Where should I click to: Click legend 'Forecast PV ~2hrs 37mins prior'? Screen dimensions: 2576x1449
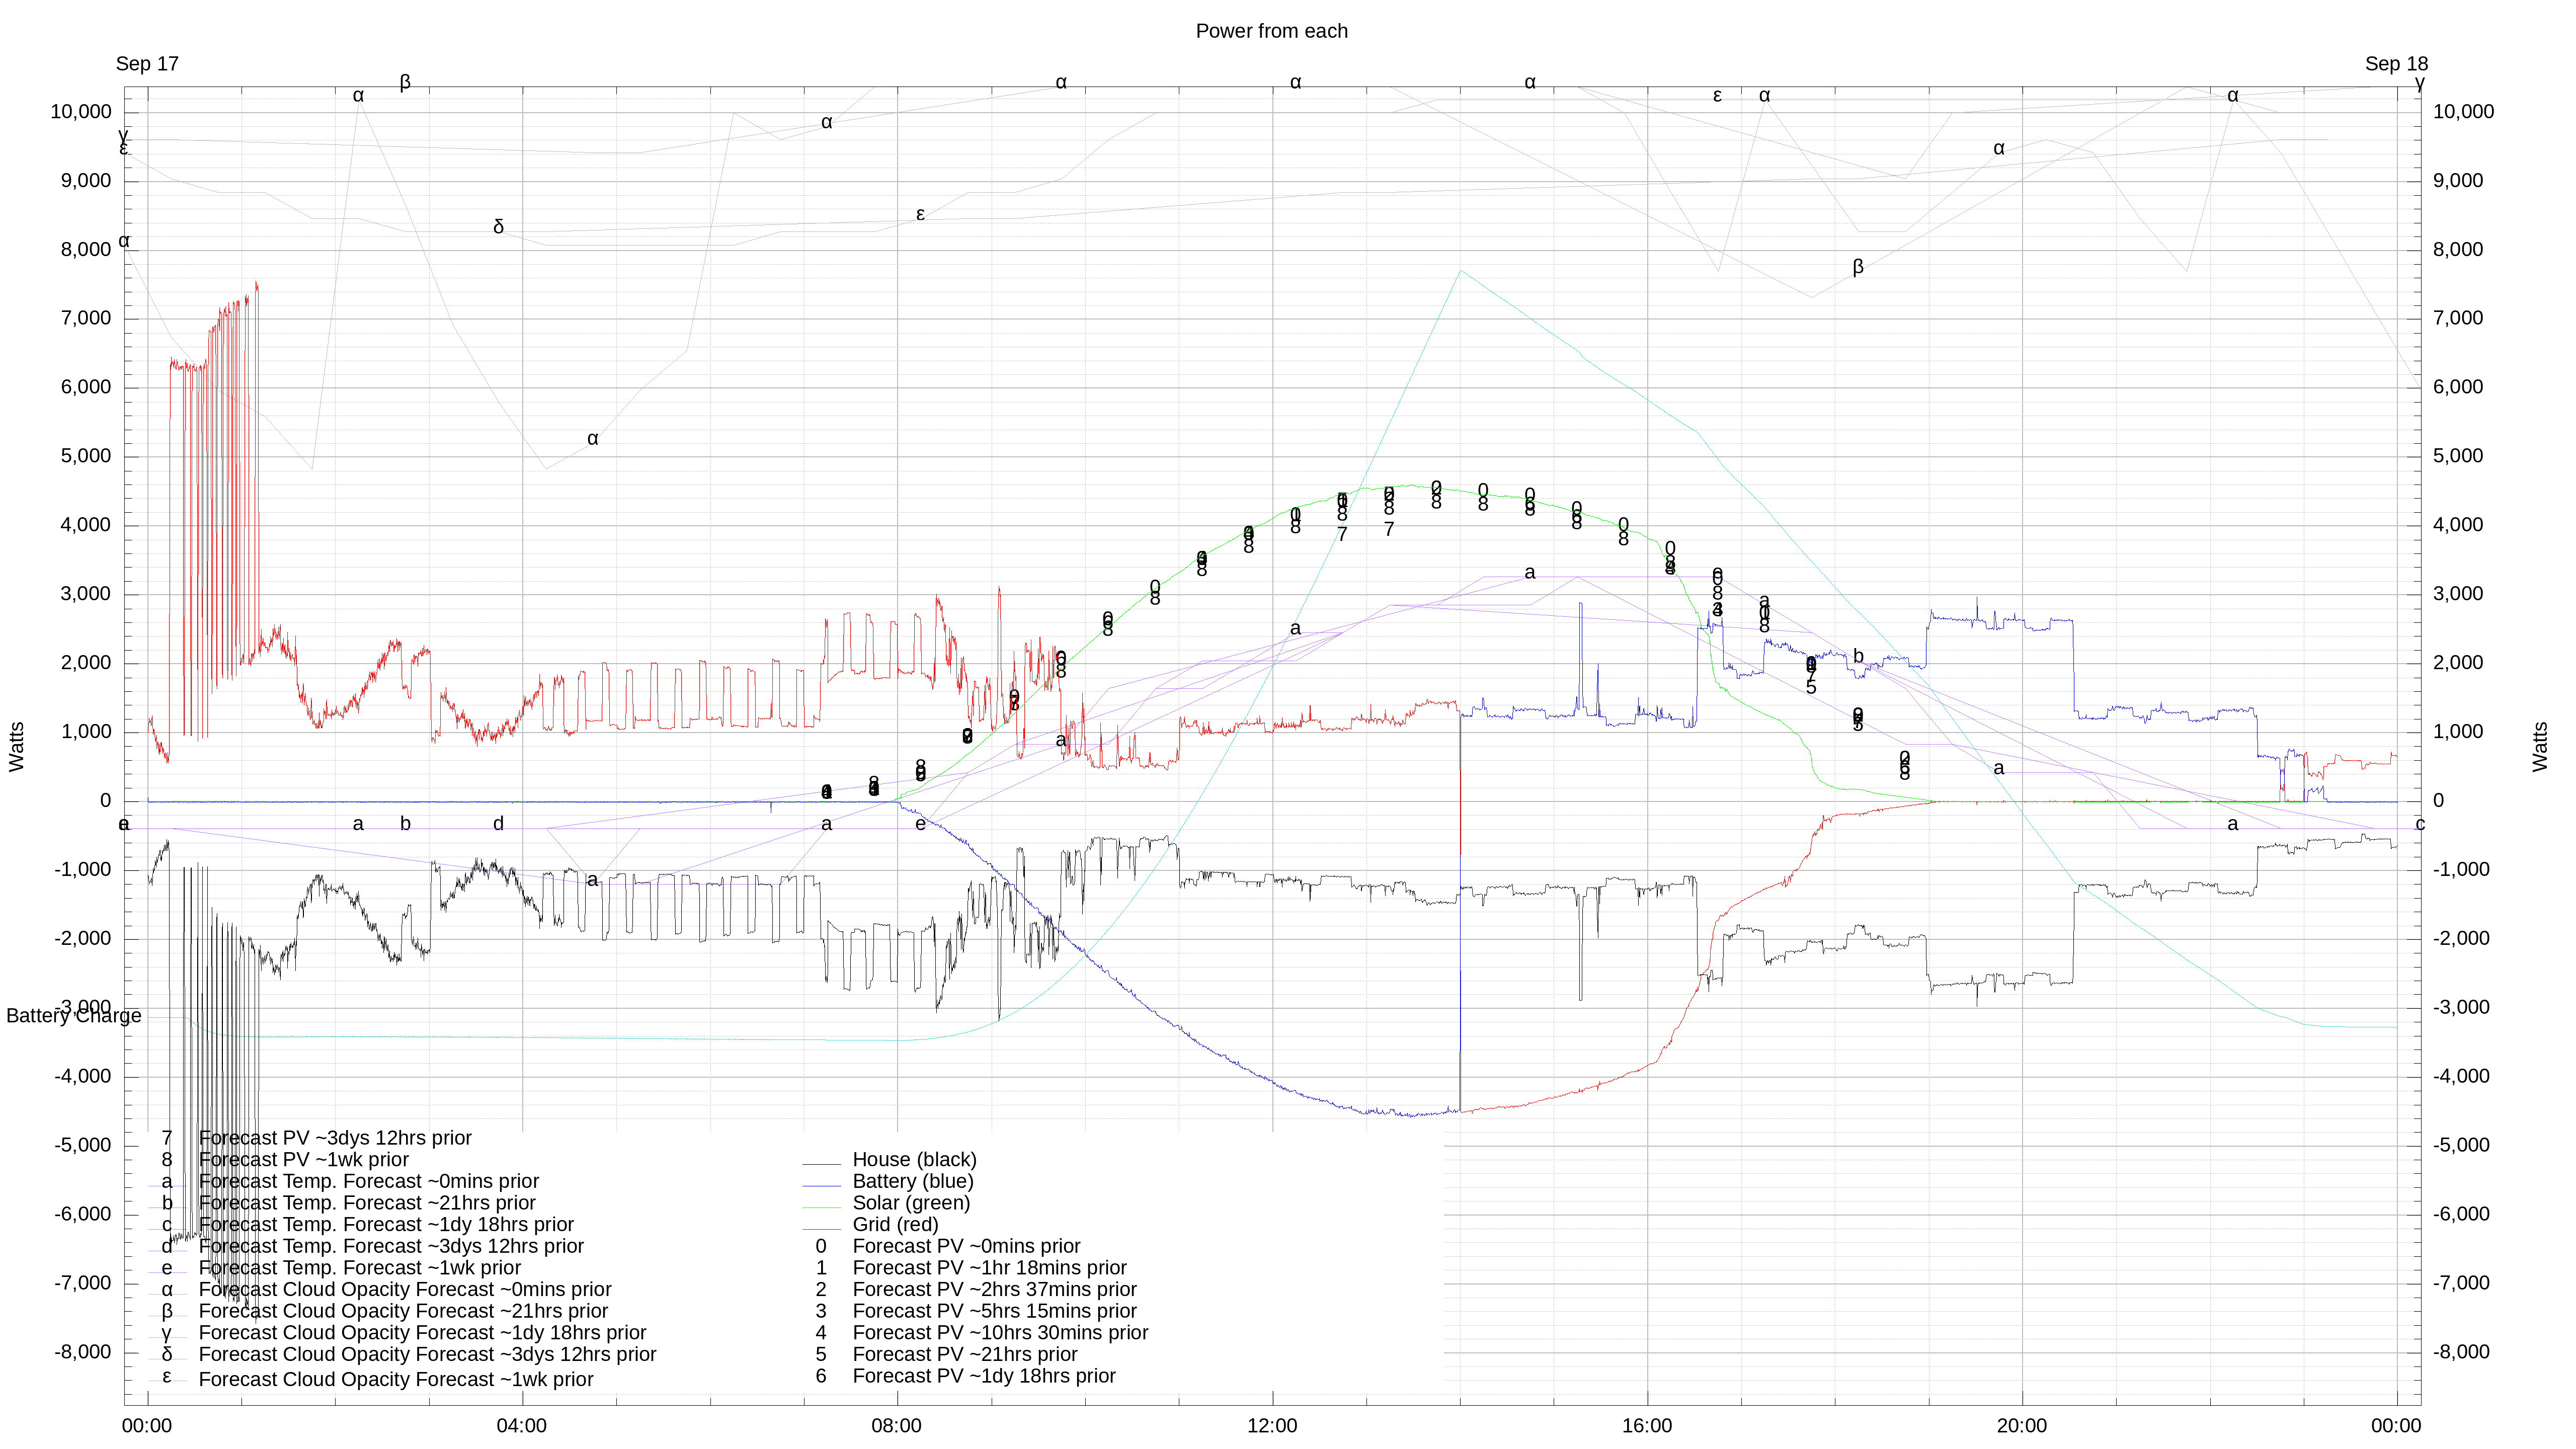[994, 1289]
